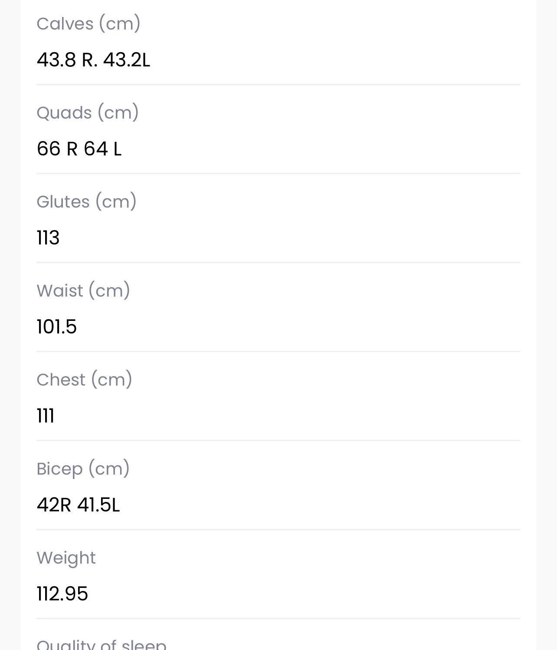This screenshot has width=557, height=650.
Task: Focus the Quads measurement input row
Action: (x=278, y=148)
